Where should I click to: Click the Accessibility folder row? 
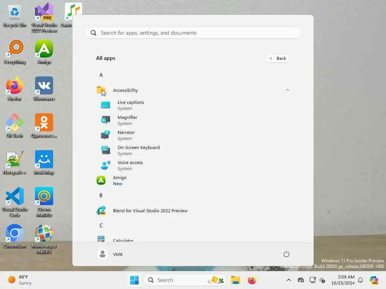[x=193, y=90]
